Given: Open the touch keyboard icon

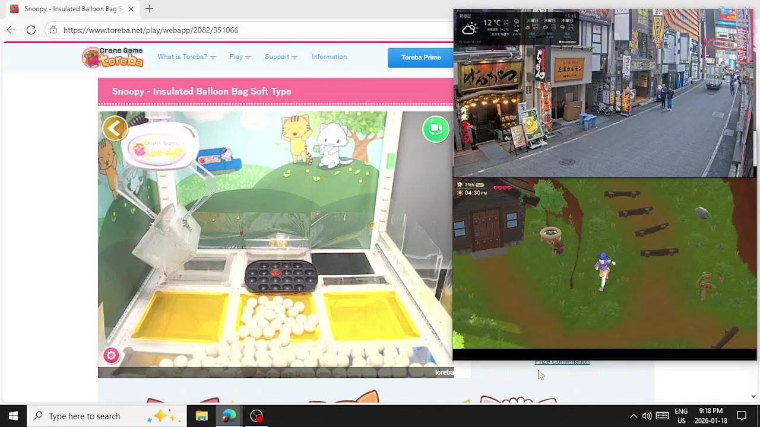Looking at the screenshot, I should 662,416.
